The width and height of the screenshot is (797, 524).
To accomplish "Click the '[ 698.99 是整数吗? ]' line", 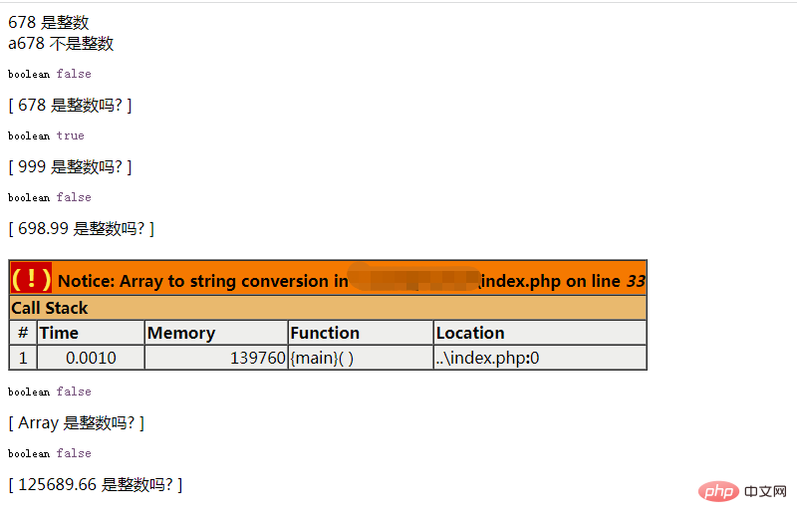I will point(82,229).
